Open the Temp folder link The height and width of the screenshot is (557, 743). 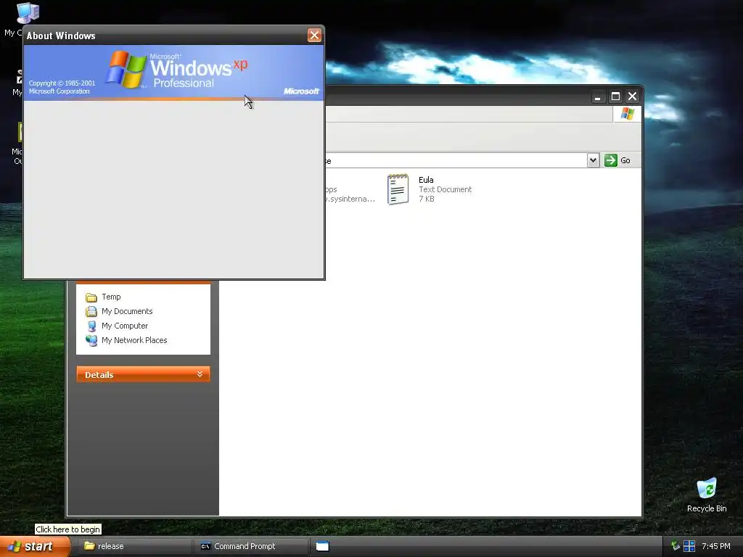point(111,297)
